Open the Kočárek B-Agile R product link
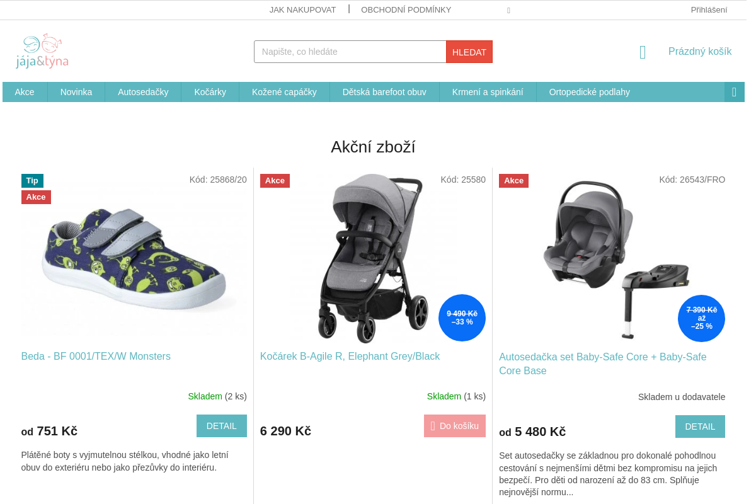 point(350,357)
